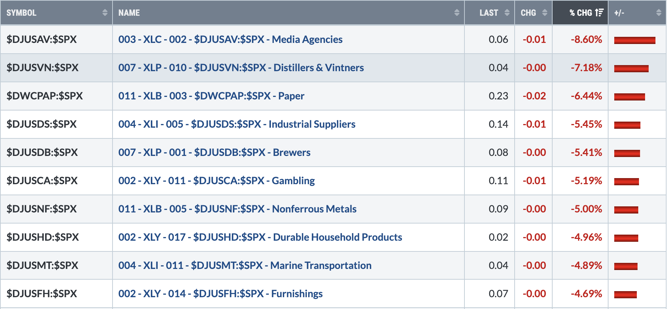Sort table by SYMBOL column arrows

105,13
